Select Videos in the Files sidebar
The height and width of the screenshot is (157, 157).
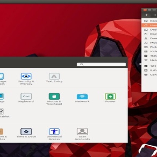point(149,51)
